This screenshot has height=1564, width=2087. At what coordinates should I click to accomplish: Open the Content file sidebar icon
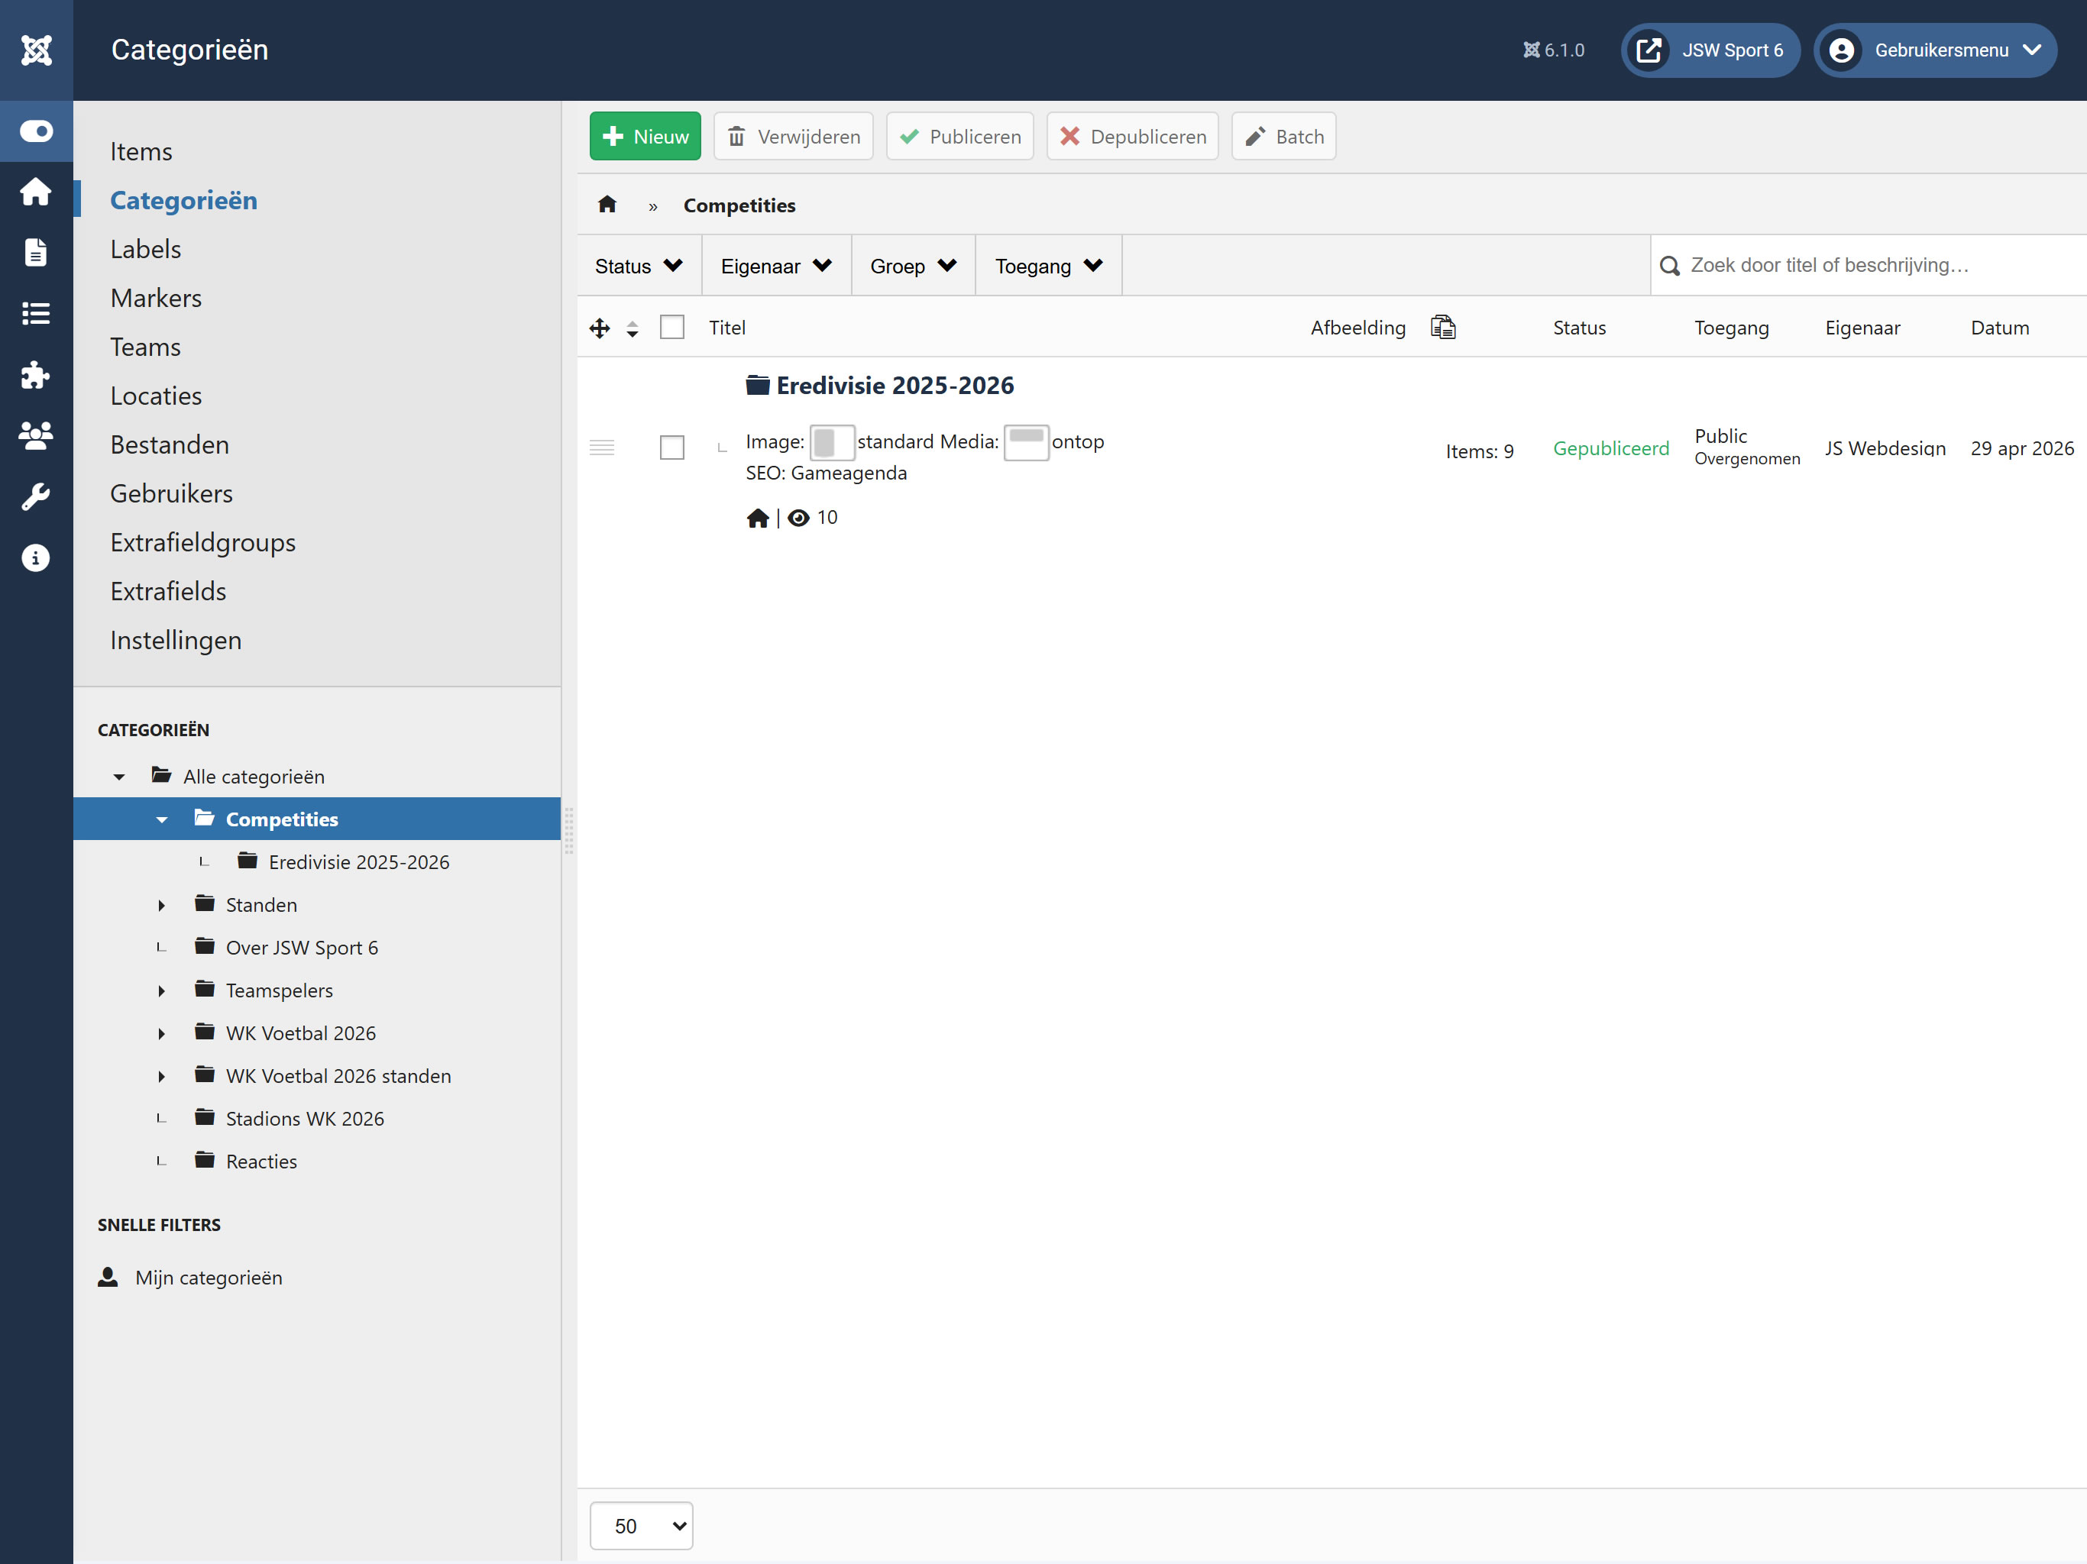tap(36, 253)
